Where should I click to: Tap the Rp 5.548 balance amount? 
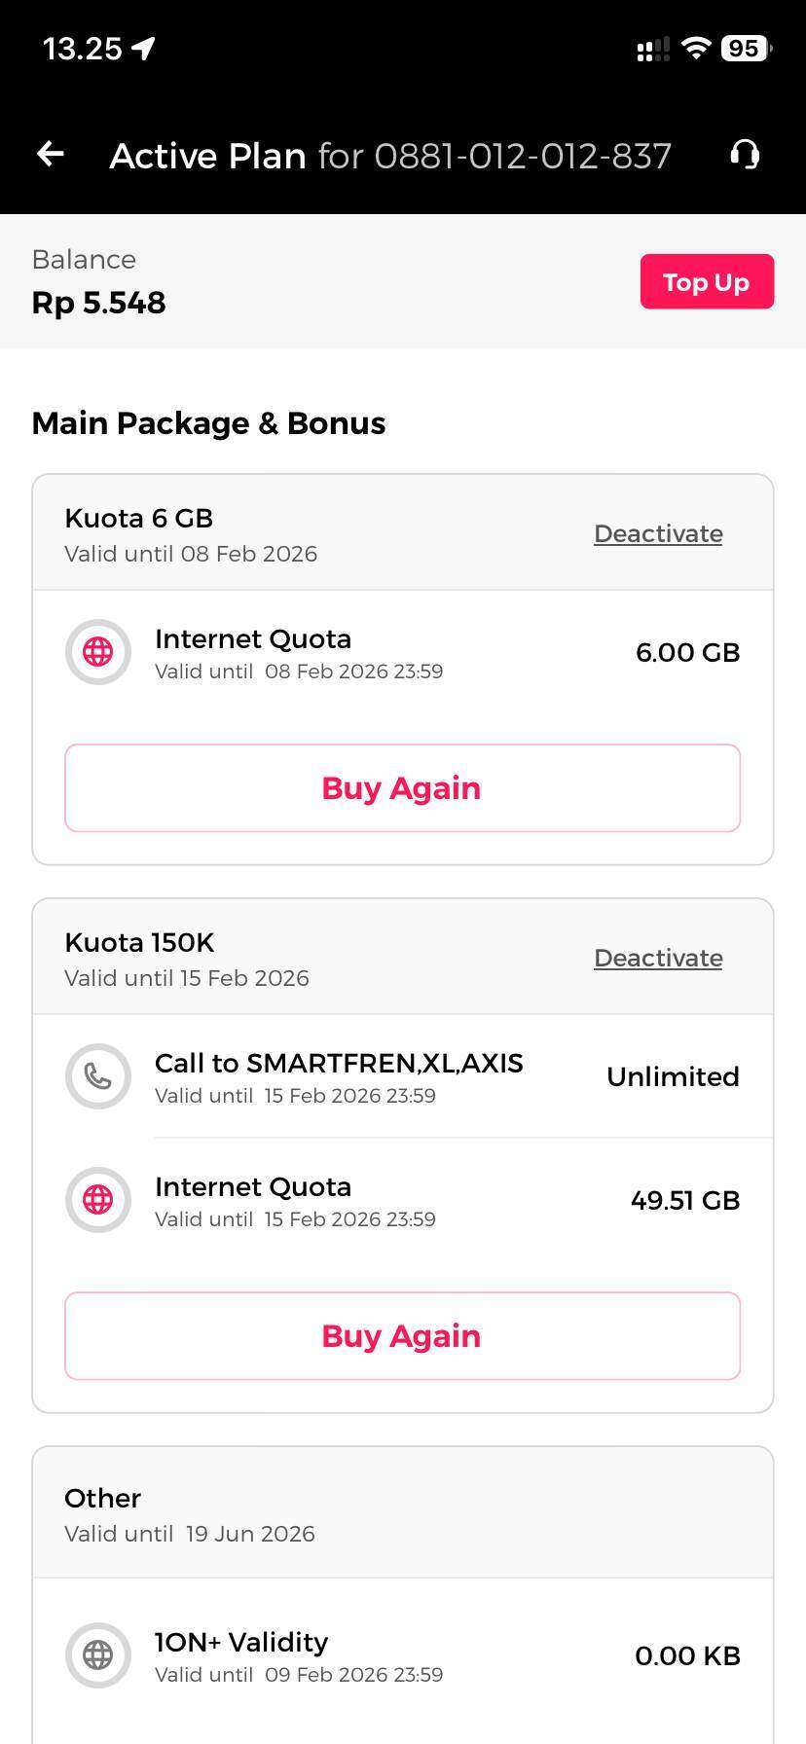pyautogui.click(x=98, y=303)
